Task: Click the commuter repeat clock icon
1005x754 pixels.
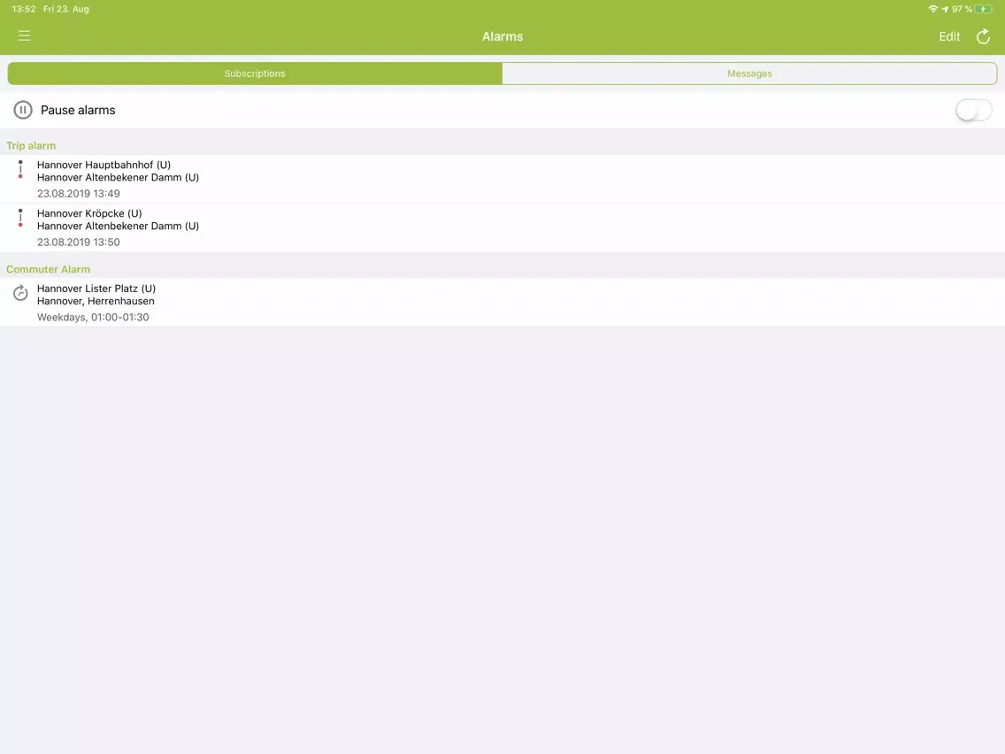Action: [x=20, y=293]
